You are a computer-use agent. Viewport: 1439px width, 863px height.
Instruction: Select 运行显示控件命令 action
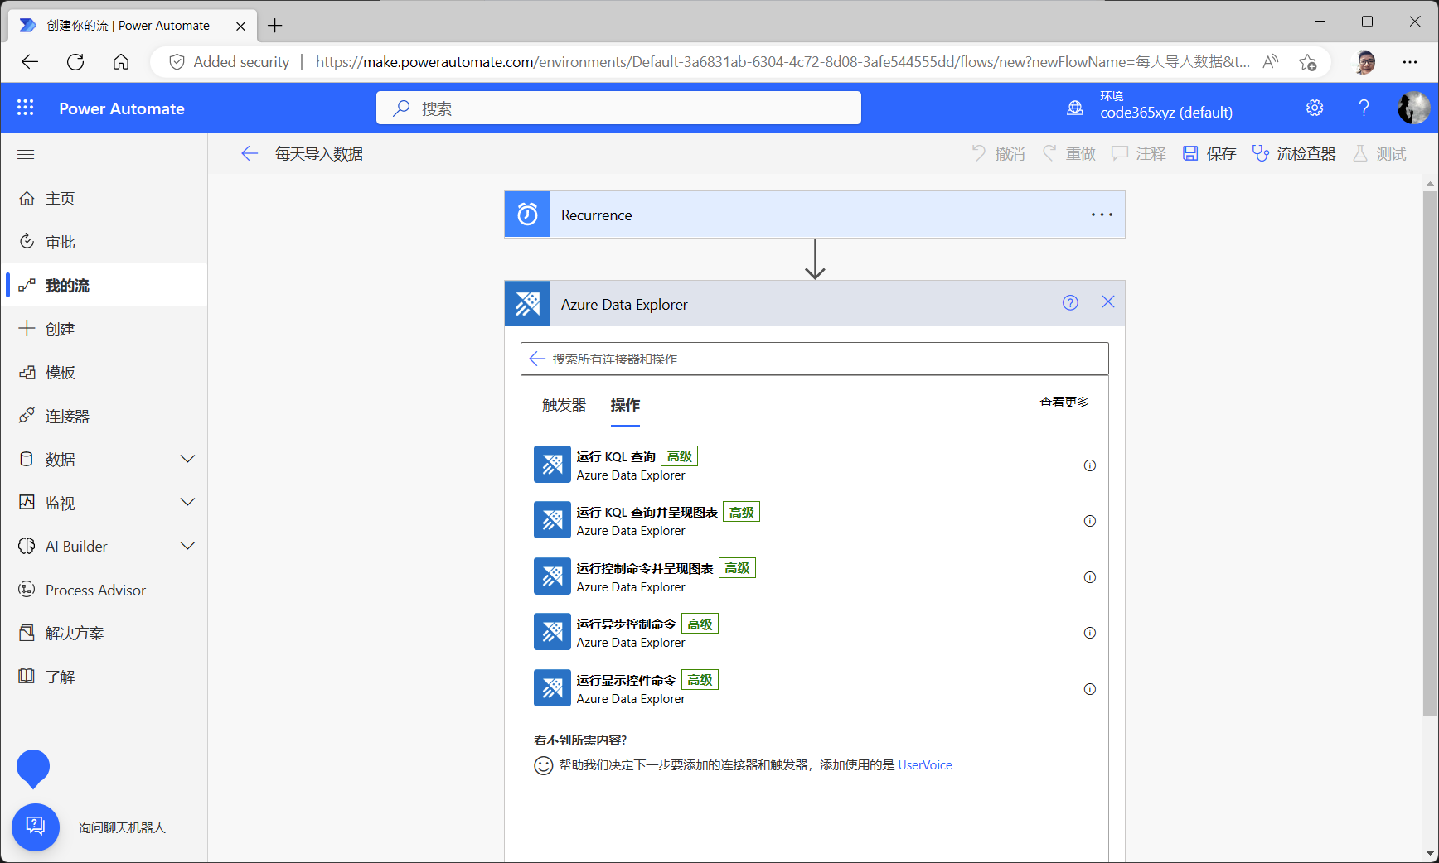tap(815, 689)
